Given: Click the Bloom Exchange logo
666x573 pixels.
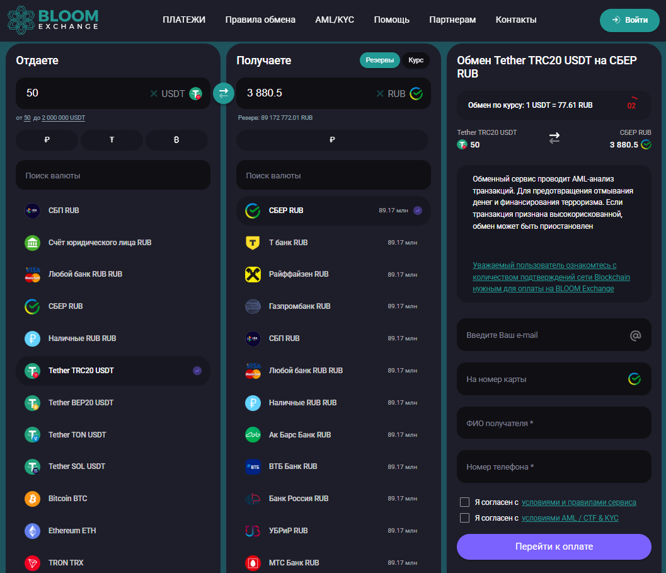Looking at the screenshot, I should (x=53, y=20).
